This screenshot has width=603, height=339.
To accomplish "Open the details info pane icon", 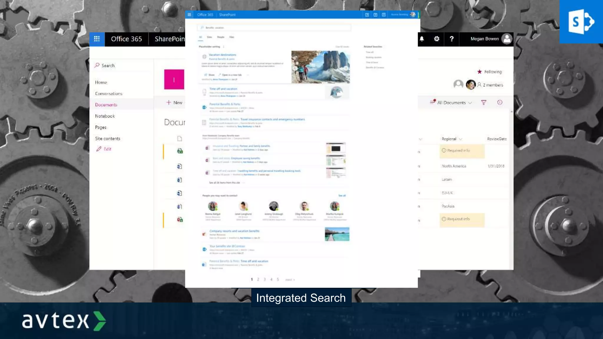I will point(500,102).
